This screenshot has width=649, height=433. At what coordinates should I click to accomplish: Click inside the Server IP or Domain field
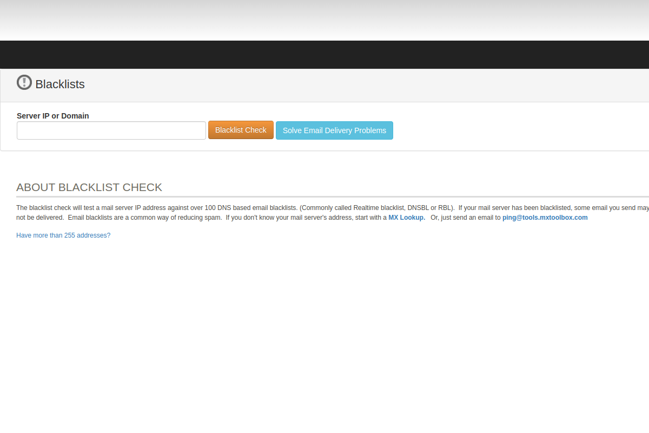[x=111, y=130]
